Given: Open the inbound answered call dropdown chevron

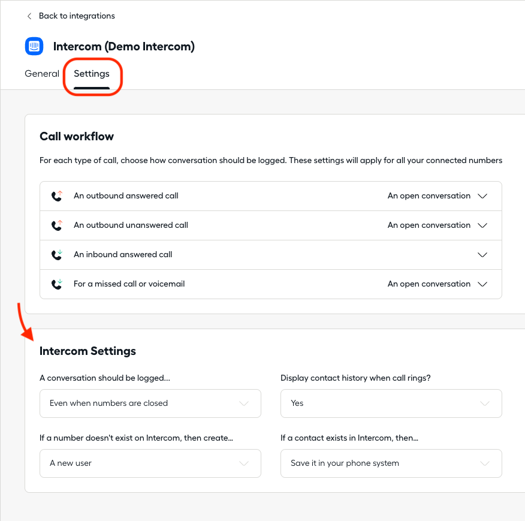Looking at the screenshot, I should [482, 255].
